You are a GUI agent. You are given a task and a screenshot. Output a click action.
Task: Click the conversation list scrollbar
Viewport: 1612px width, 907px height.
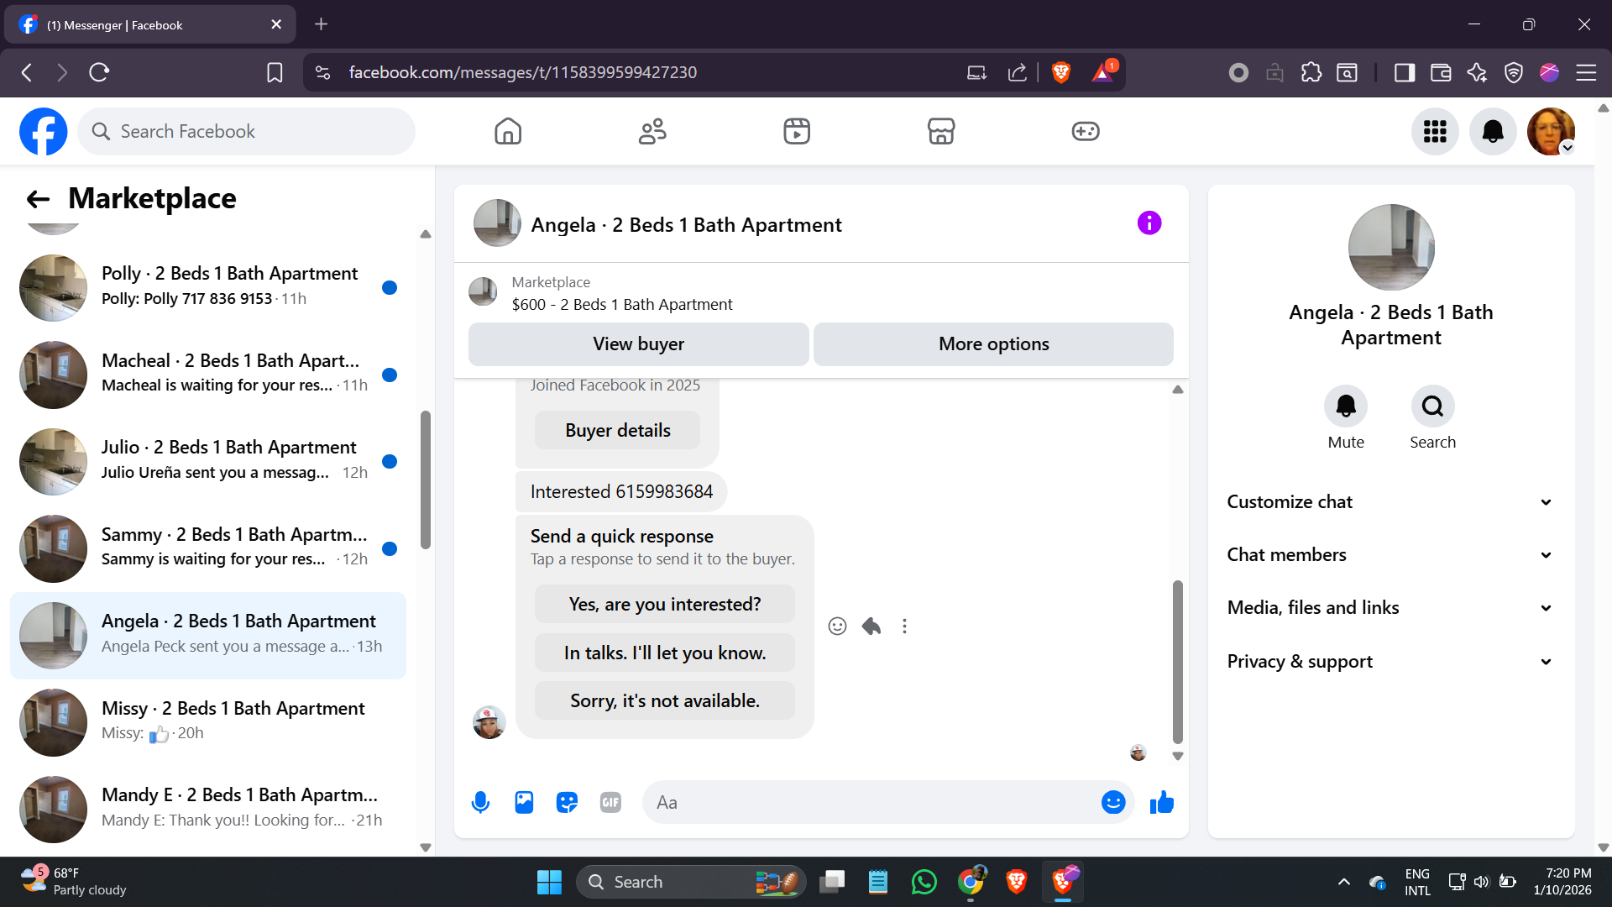pyautogui.click(x=426, y=479)
